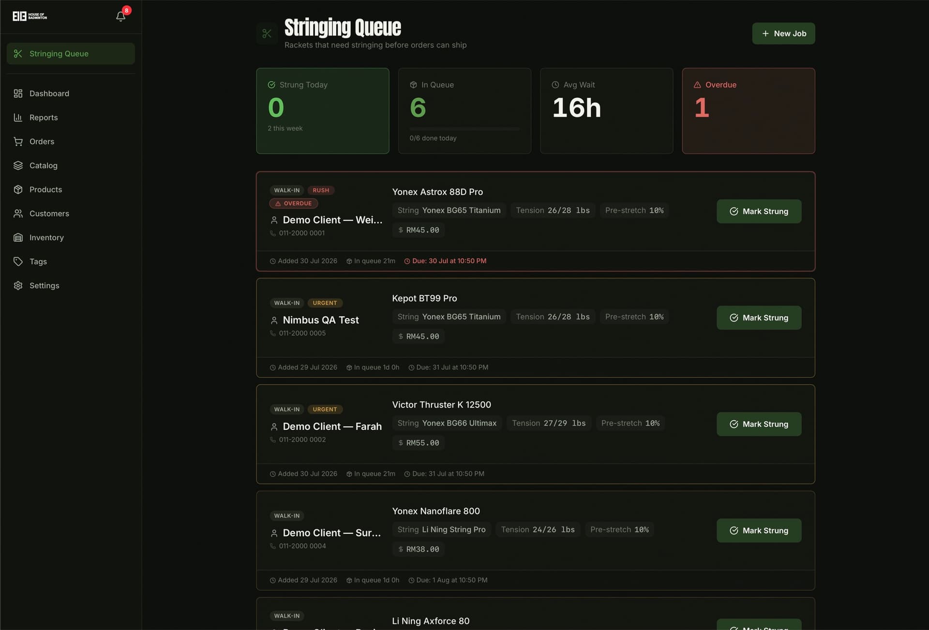Viewport: 929px width, 630px height.
Task: Click String Yonex BG66 Ultimax chip
Action: 447,423
